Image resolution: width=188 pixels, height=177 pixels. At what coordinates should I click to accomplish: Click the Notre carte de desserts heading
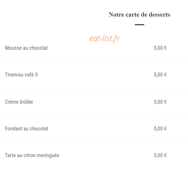point(139,15)
